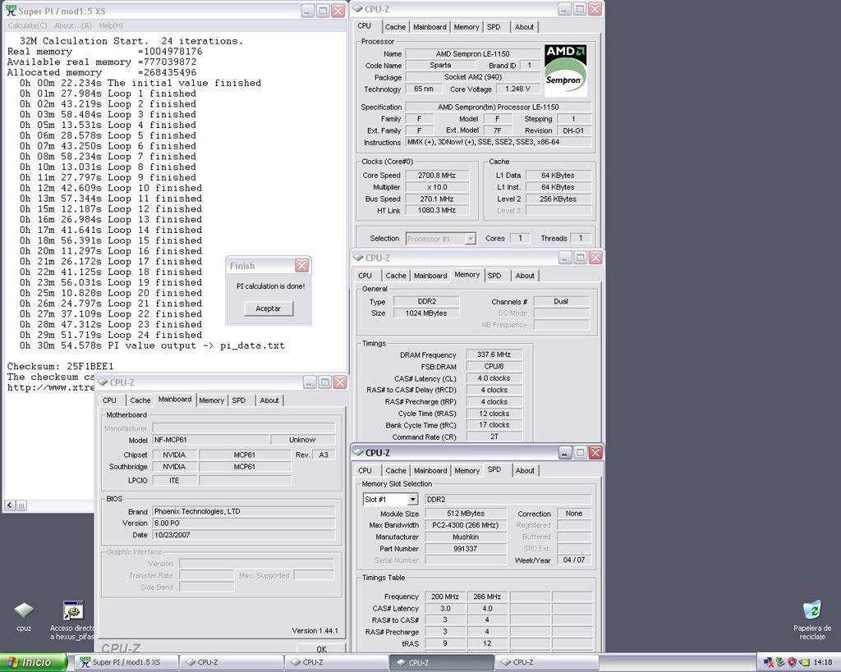This screenshot has height=672, width=841.
Task: Select SPD tab in the Memory timings CPU-Z window
Action: [x=494, y=276]
